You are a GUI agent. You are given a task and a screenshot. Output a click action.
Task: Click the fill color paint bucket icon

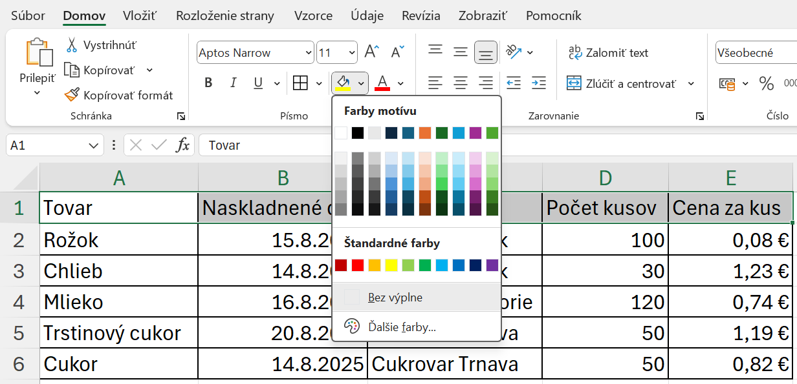[342, 83]
